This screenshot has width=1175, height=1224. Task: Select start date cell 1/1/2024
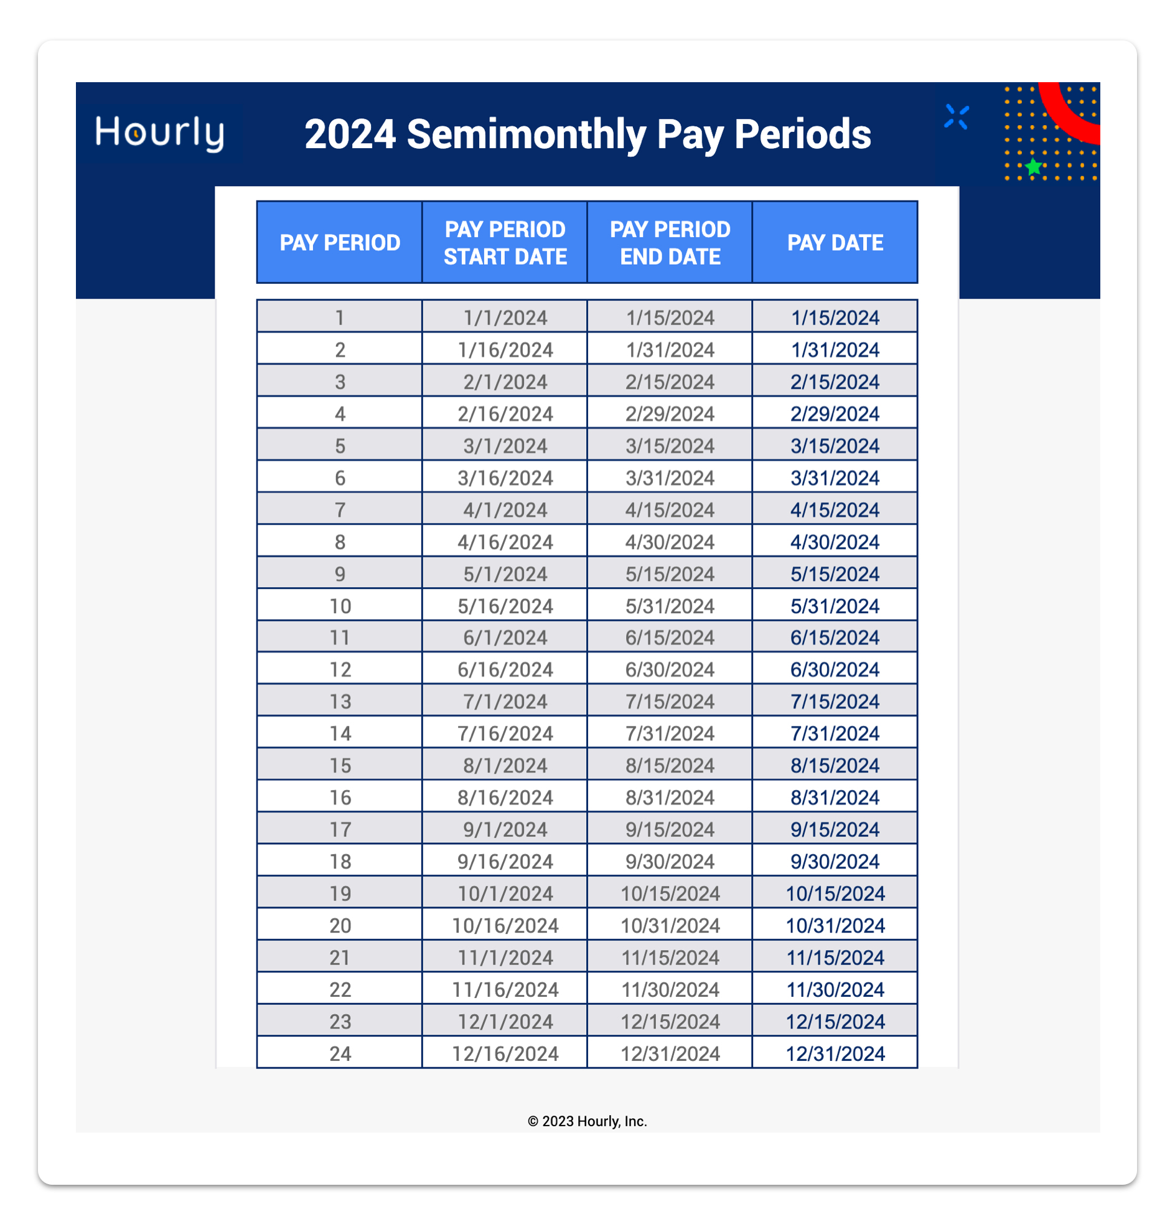[505, 318]
